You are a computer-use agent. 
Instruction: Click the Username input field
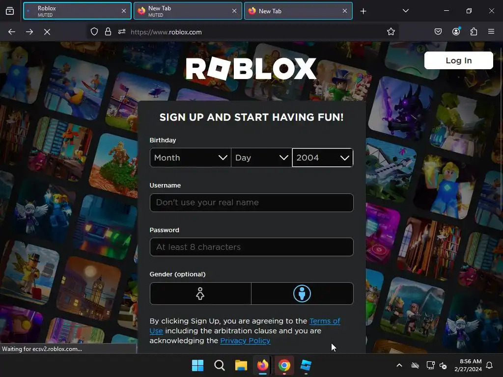tap(251, 203)
